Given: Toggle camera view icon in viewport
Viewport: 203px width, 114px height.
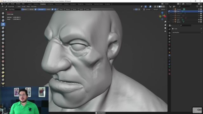Looking at the screenshot, I should [x=165, y=28].
